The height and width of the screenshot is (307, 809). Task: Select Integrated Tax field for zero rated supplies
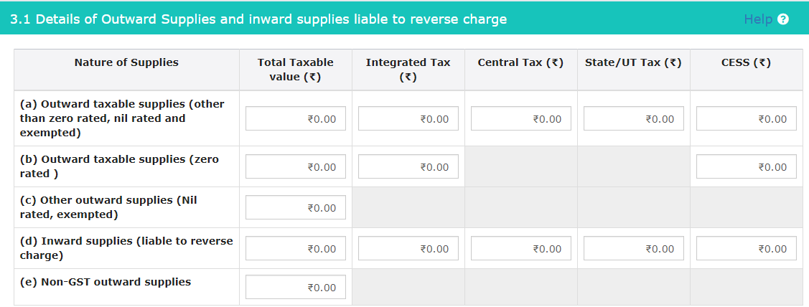tap(408, 166)
